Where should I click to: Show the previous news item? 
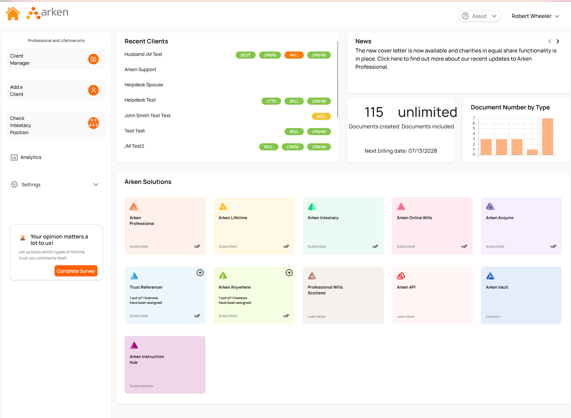coord(550,41)
